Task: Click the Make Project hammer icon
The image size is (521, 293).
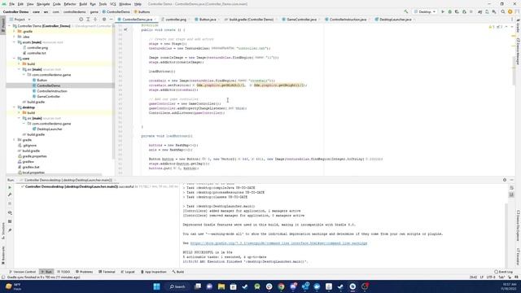Action: (x=405, y=11)
